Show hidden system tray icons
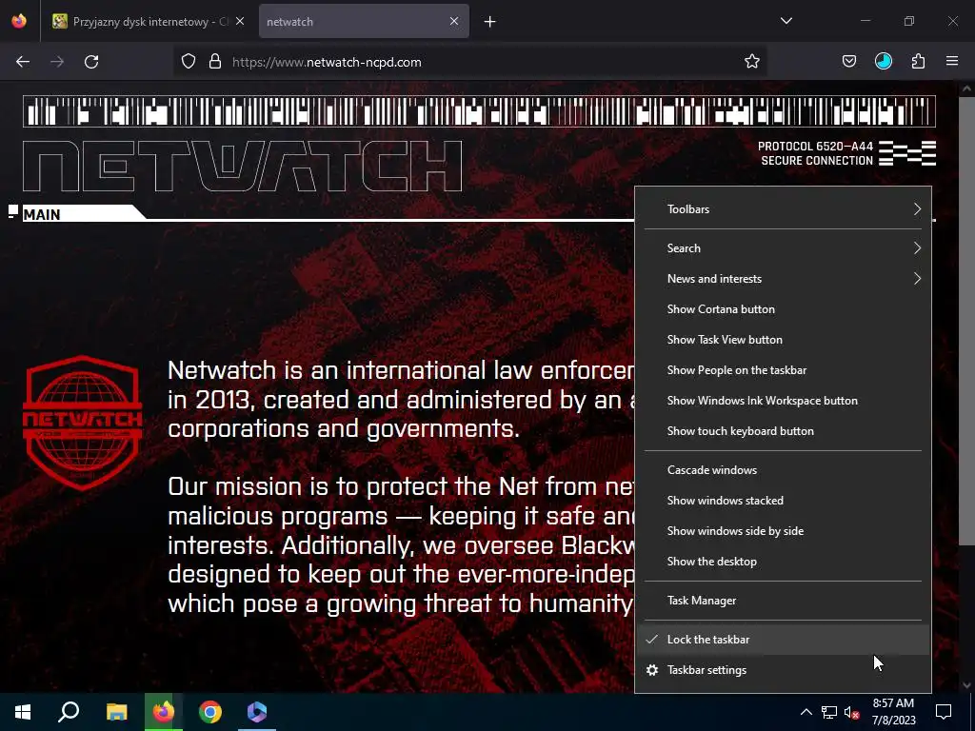975x731 pixels. pyautogui.click(x=806, y=712)
